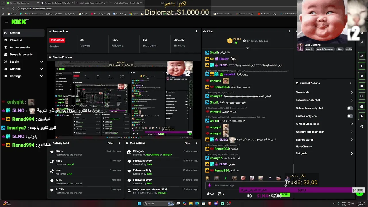This screenshot has width=368, height=207.
Task: Click the document notes icon in right rail
Action: pyautogui.click(x=362, y=76)
